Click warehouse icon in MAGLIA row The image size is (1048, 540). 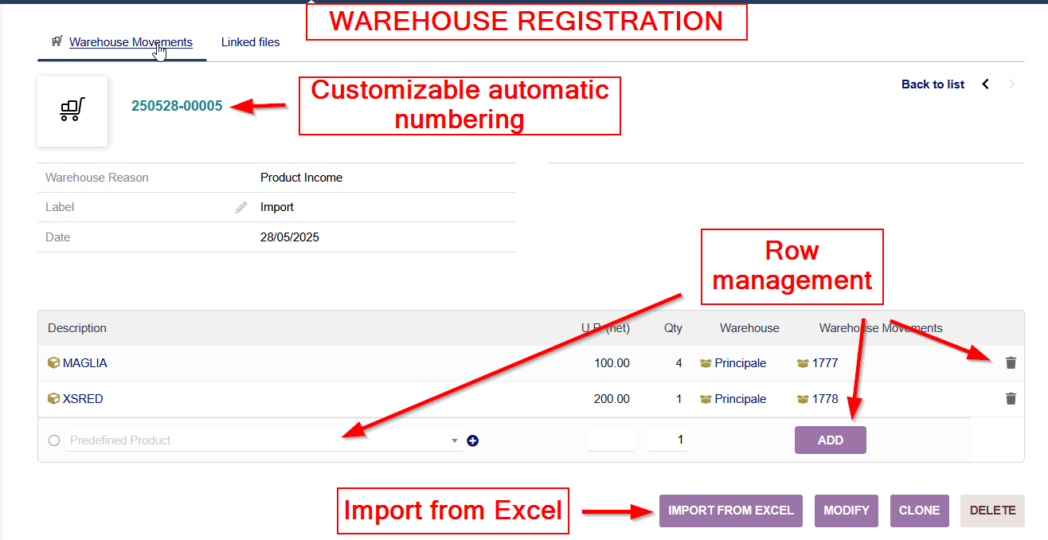pyautogui.click(x=706, y=363)
